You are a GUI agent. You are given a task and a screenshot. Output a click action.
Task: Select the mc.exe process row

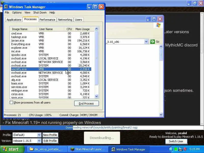[x=51, y=51]
